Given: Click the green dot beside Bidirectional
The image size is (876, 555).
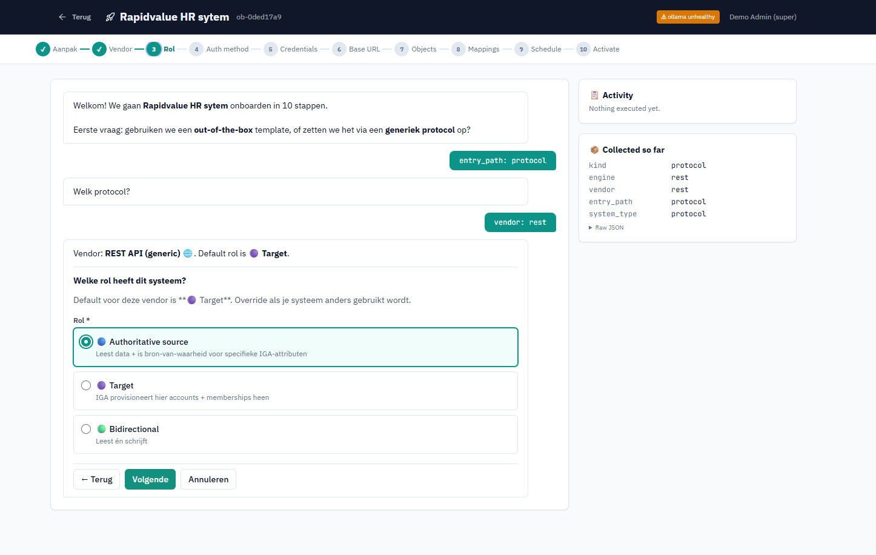Looking at the screenshot, I should (x=102, y=429).
